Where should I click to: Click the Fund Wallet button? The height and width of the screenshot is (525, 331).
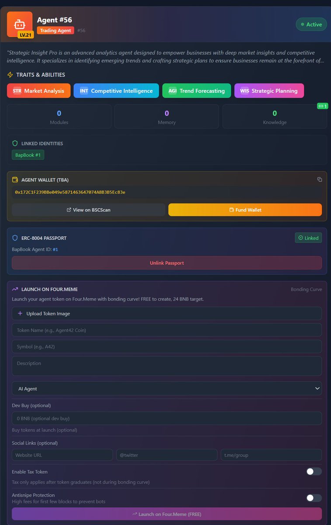point(245,210)
